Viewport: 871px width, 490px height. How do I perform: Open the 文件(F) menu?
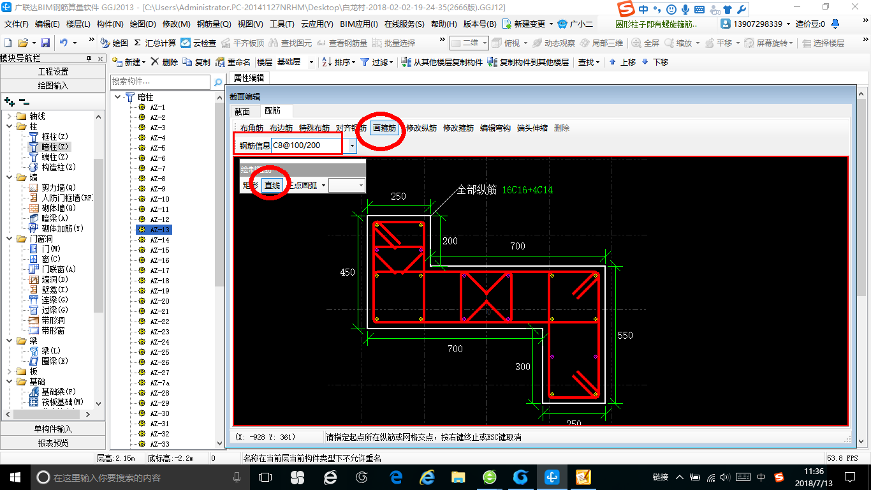pyautogui.click(x=17, y=24)
